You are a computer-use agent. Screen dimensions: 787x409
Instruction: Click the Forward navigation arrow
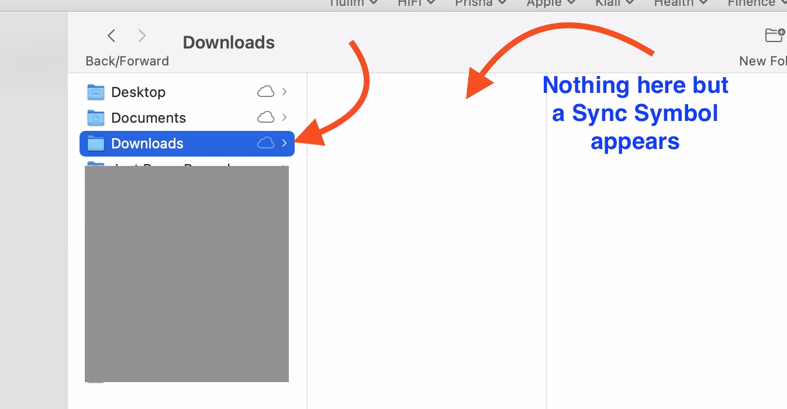142,36
